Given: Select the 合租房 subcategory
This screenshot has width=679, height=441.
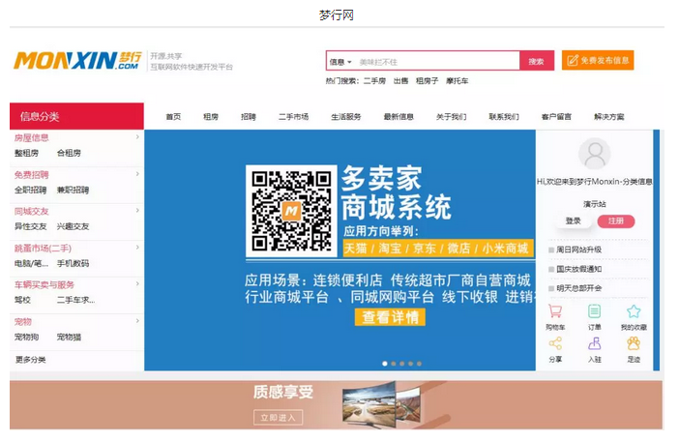Looking at the screenshot, I should coord(69,153).
